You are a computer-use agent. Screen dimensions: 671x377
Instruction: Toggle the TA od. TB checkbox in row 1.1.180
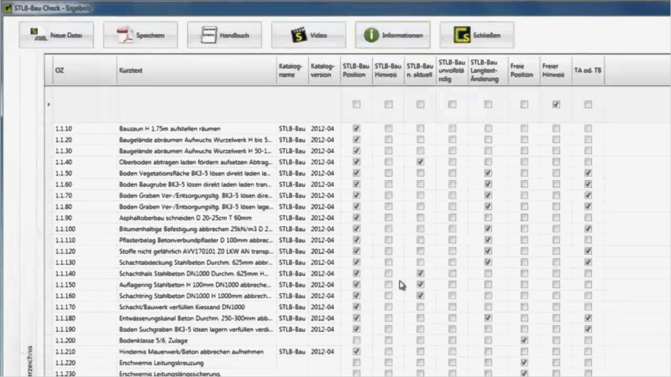(x=588, y=318)
